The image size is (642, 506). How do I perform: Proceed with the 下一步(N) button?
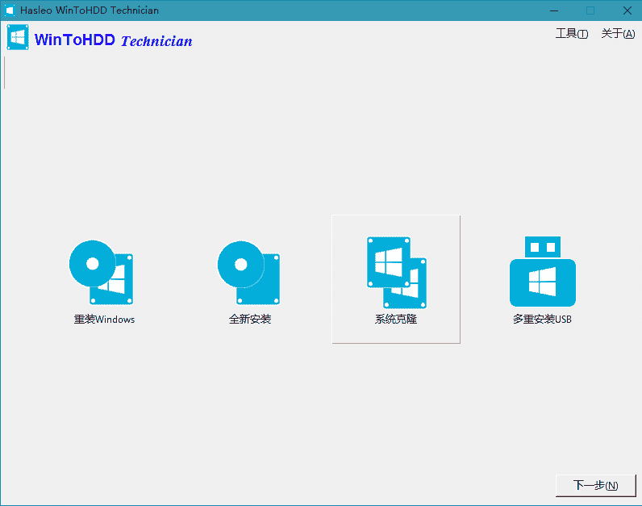[x=596, y=486]
